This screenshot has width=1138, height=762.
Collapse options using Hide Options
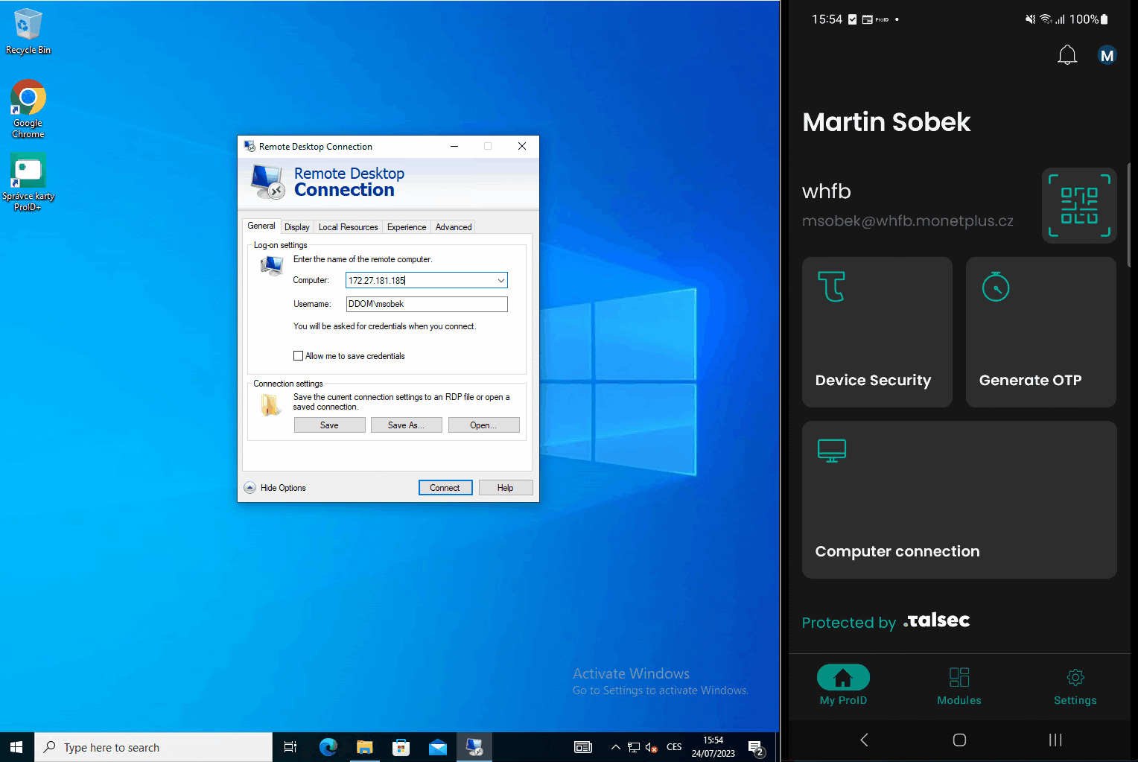[x=274, y=487]
